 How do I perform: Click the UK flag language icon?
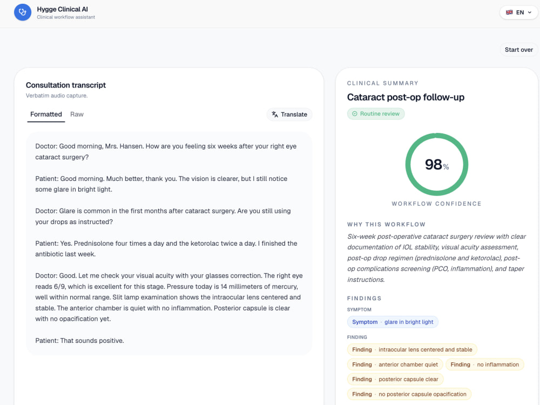click(509, 12)
